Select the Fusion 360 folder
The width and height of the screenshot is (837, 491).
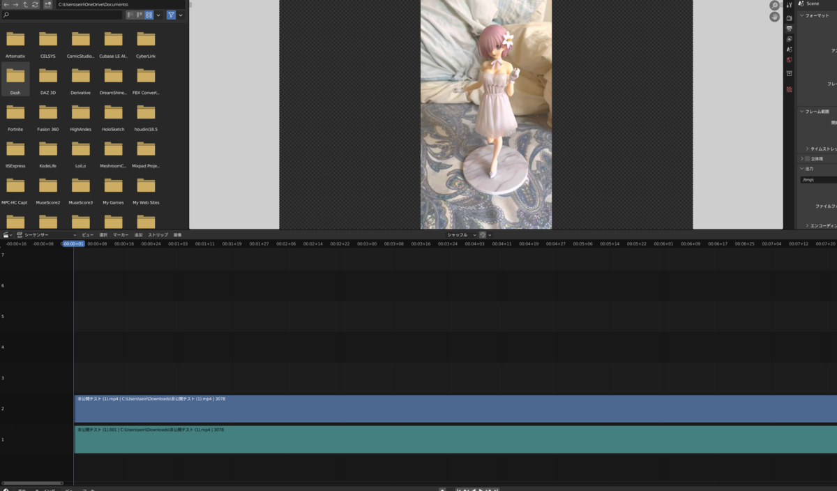coord(48,117)
